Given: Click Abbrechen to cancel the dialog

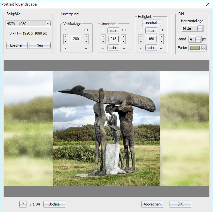Looking at the screenshot, I should pos(152,204).
